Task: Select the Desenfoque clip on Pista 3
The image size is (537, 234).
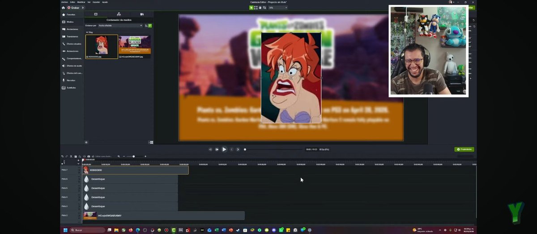Action: (x=130, y=206)
